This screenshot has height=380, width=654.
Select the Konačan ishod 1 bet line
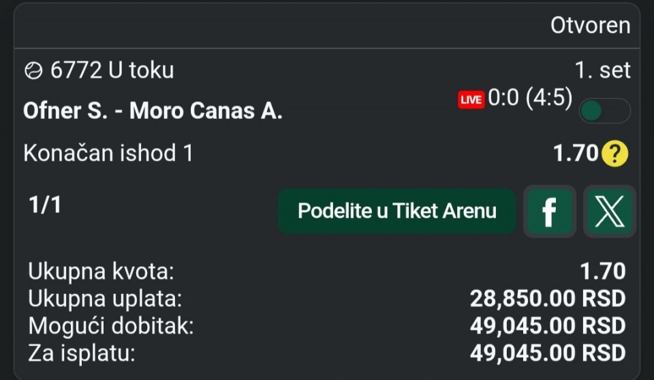(108, 153)
